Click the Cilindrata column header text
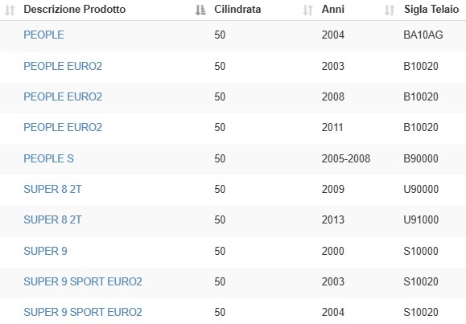This screenshot has height=324, width=466. tap(237, 9)
